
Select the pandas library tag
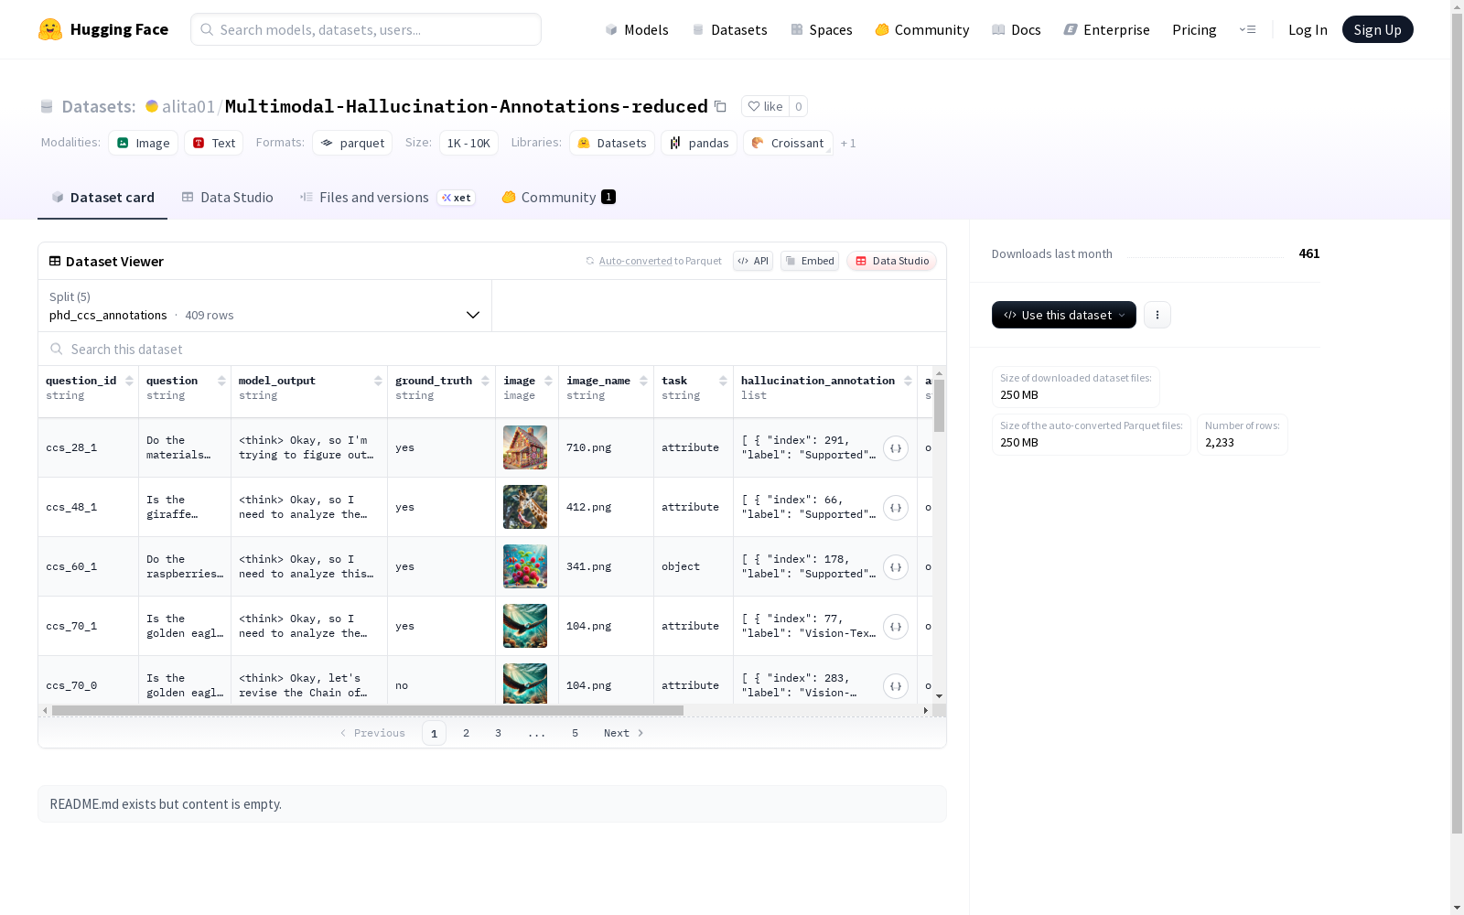coord(699,143)
